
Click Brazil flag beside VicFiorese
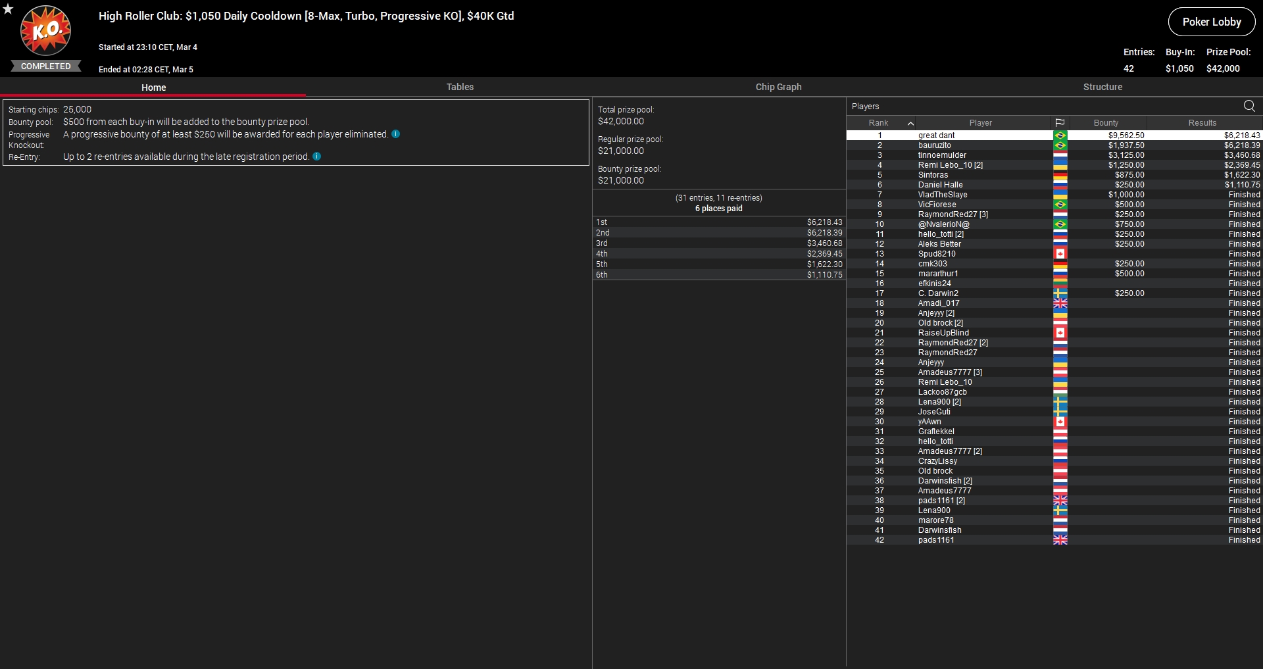coord(1060,205)
